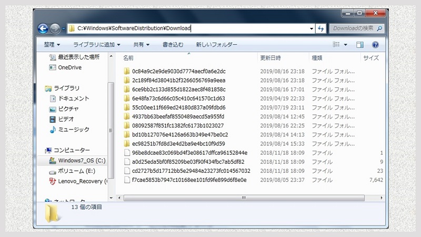Click the search magnifier icon

click(379, 28)
